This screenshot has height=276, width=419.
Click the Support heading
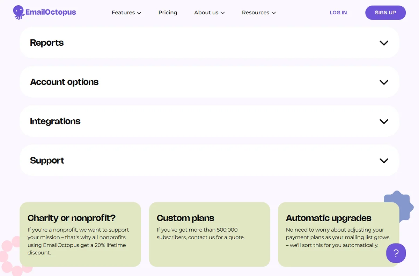(47, 161)
